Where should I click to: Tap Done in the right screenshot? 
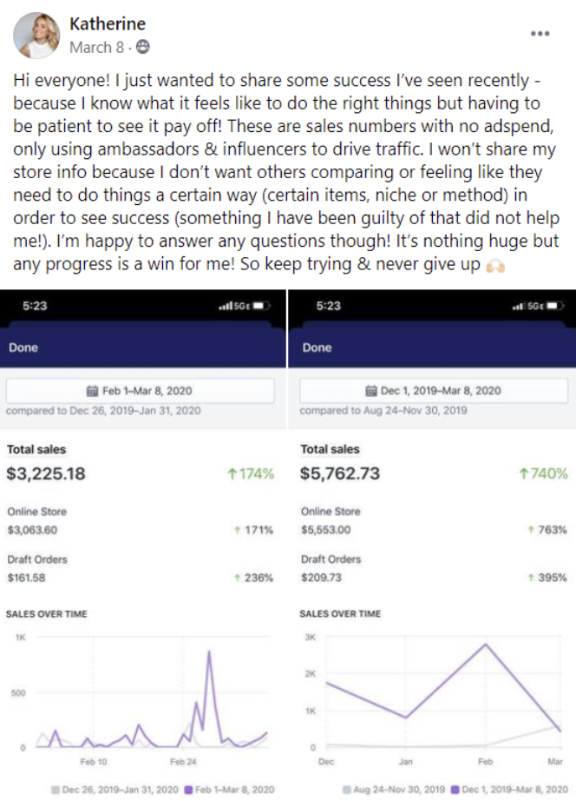pos(317,348)
